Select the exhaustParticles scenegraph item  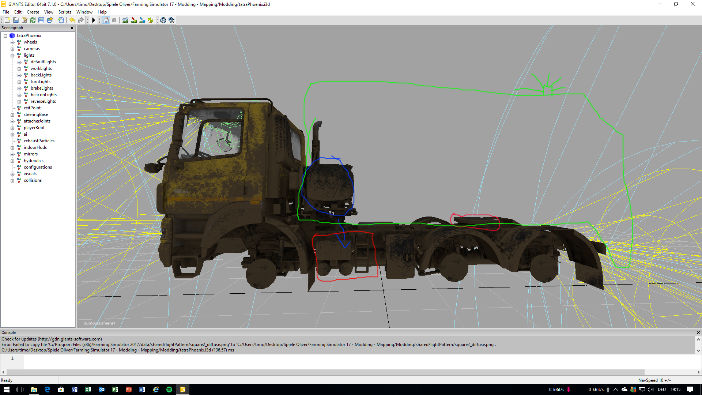(39, 141)
